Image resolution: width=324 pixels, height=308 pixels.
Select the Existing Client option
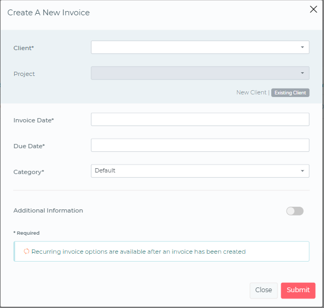click(290, 93)
